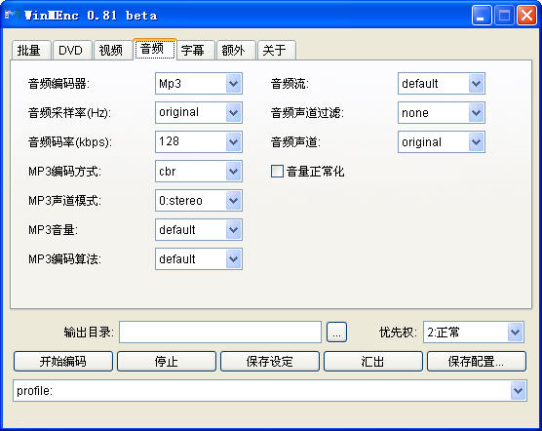Open the DVD tab
This screenshot has width=542, height=431.
coord(71,51)
